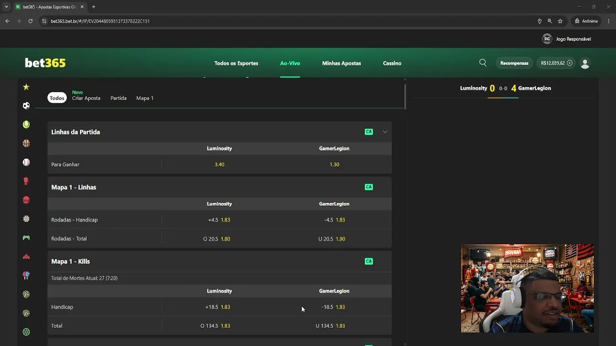Open the favorites star in the sports sidebar
616x346 pixels.
click(x=26, y=87)
